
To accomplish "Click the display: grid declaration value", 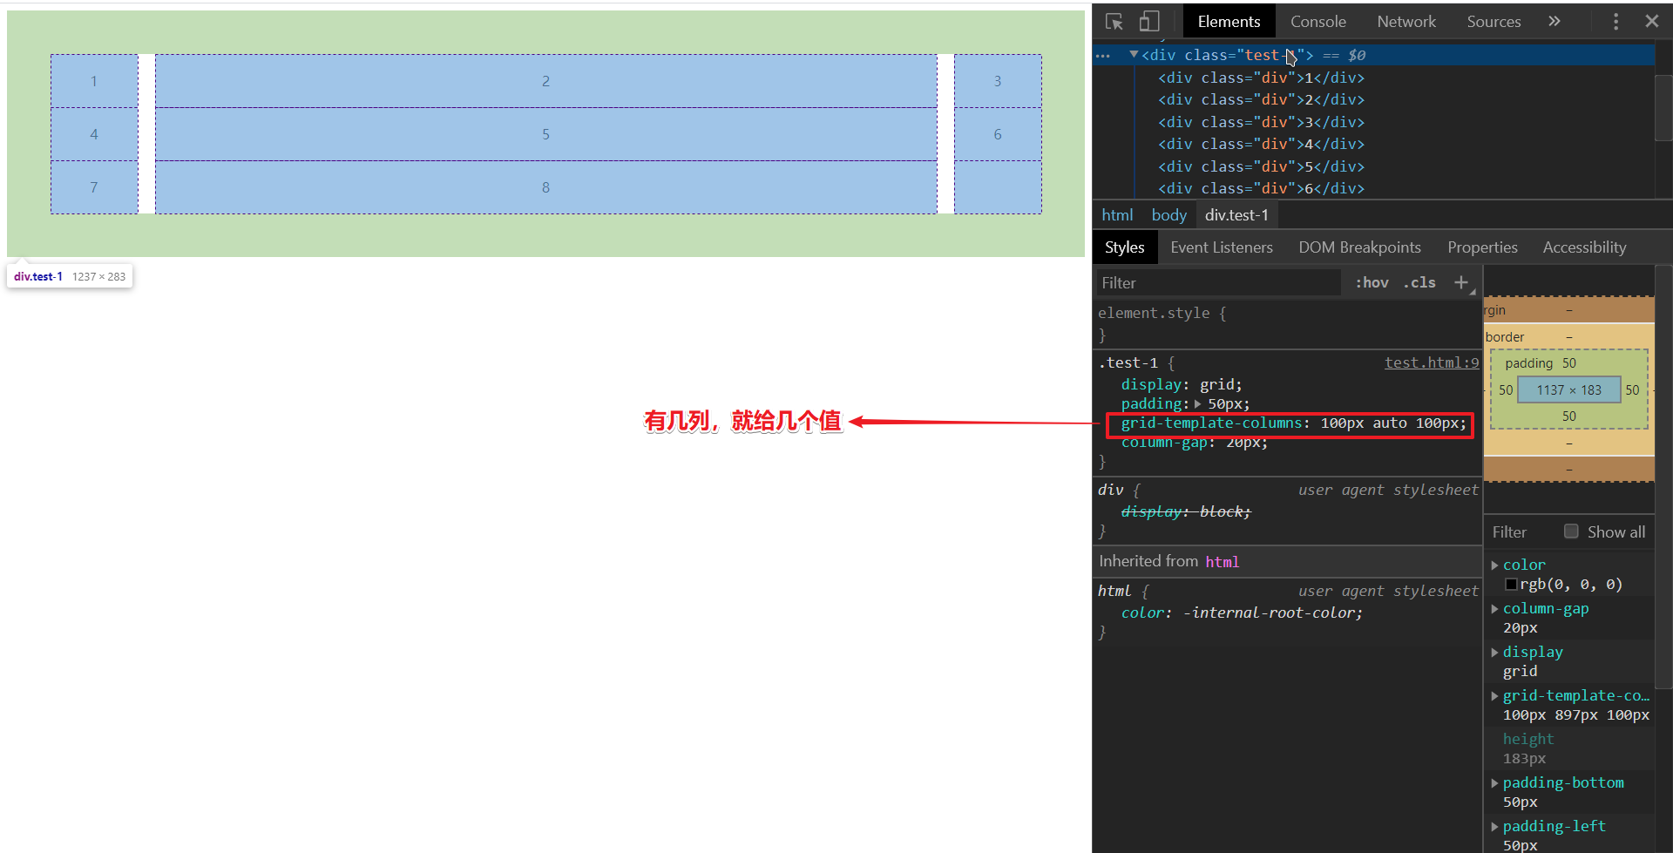I will [x=1217, y=384].
